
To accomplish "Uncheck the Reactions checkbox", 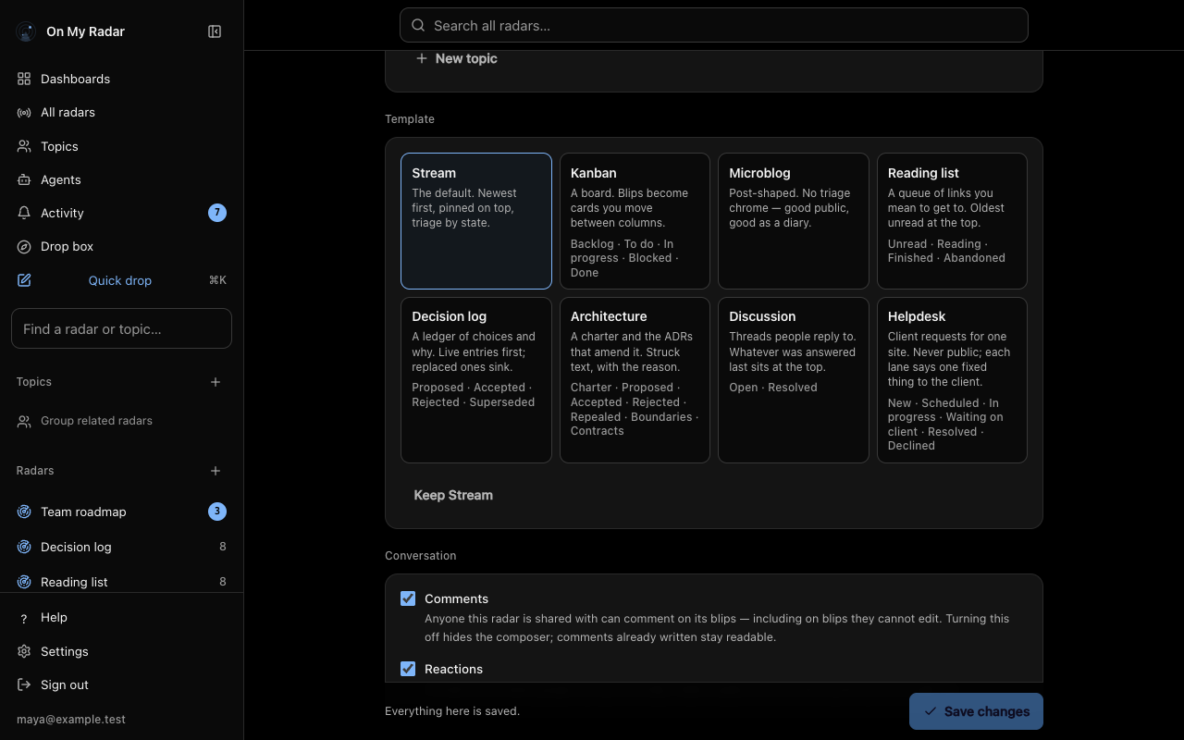I will click(408, 669).
